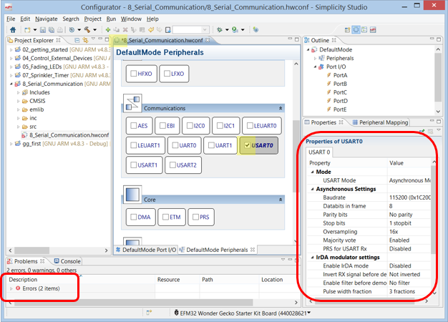Minimize the Outline panel
The width and height of the screenshot is (448, 322).
(432, 39)
